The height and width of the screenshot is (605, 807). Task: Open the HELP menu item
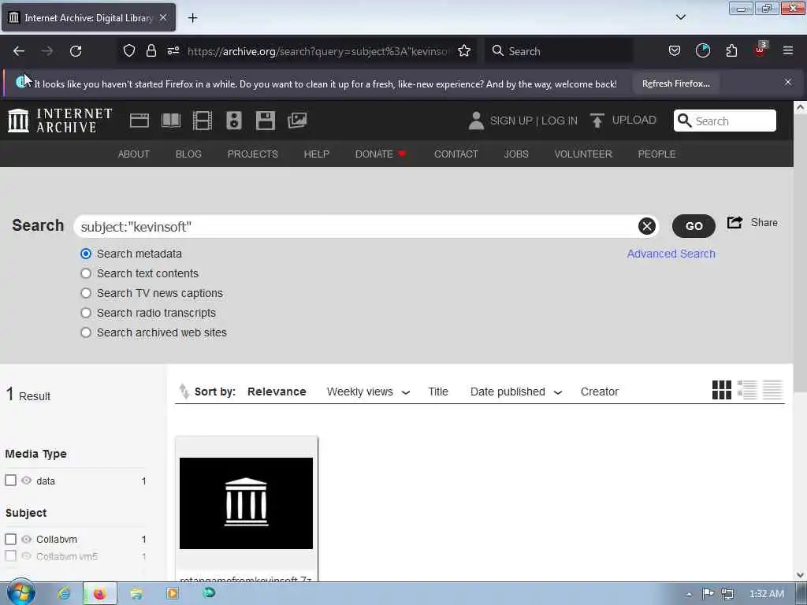(x=317, y=154)
